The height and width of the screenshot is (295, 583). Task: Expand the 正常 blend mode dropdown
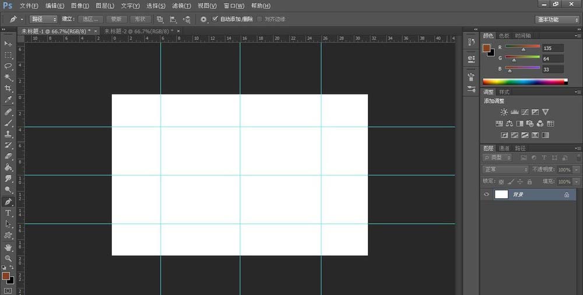pyautogui.click(x=505, y=169)
